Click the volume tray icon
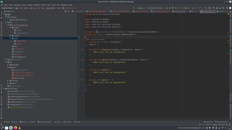232x130 pixels. [210, 128]
